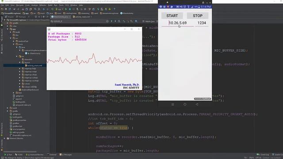Open the Run tool window tab
283x159 pixels.
coord(8,155)
